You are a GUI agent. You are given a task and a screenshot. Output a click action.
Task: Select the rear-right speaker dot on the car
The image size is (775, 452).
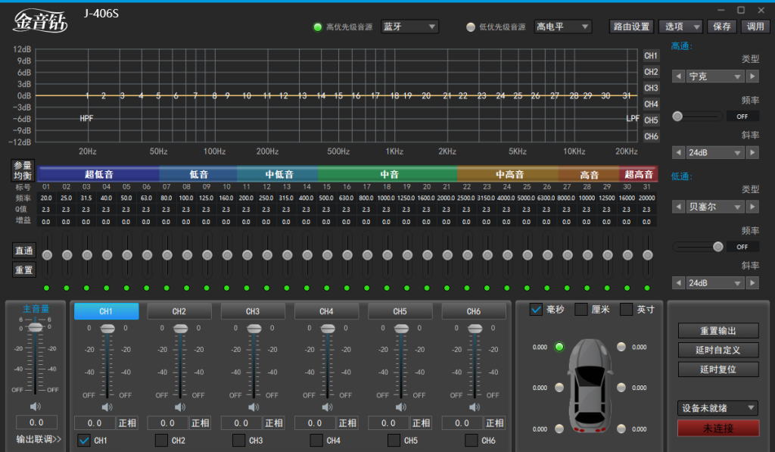tap(621, 429)
